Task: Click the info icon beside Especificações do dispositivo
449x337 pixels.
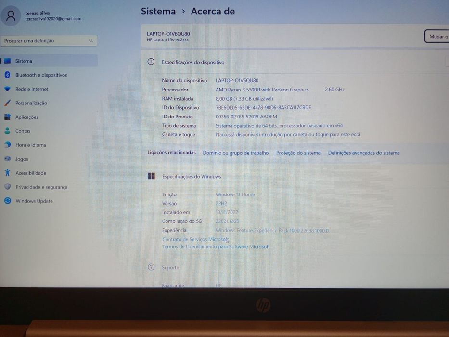Action: click(x=151, y=62)
